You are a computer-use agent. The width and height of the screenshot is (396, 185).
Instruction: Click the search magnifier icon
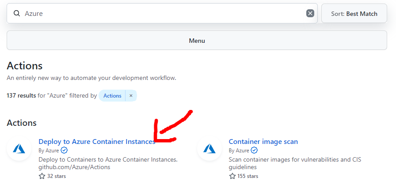[17, 14]
